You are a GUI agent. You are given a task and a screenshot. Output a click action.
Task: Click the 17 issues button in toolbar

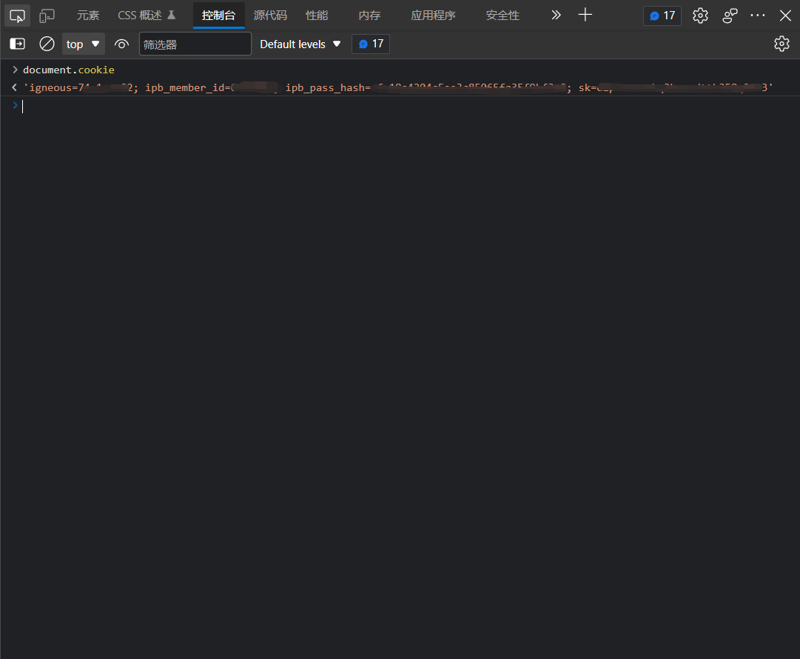(x=371, y=44)
